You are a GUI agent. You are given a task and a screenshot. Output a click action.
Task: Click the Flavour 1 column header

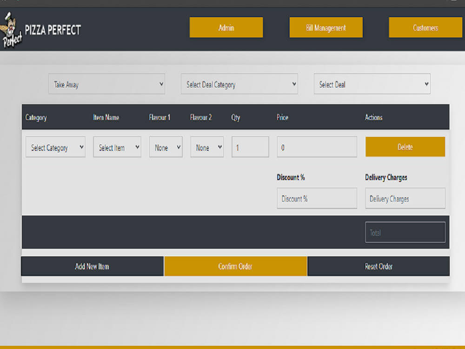[159, 118]
